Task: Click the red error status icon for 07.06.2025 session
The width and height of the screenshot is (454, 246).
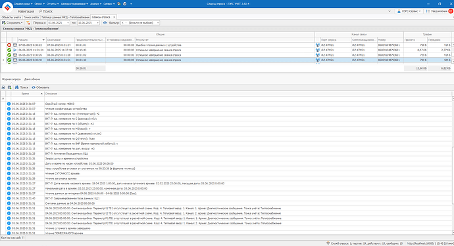Action: tap(9, 45)
